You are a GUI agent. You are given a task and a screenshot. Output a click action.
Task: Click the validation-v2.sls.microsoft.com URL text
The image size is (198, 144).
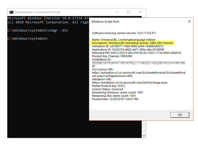[x=130, y=83]
